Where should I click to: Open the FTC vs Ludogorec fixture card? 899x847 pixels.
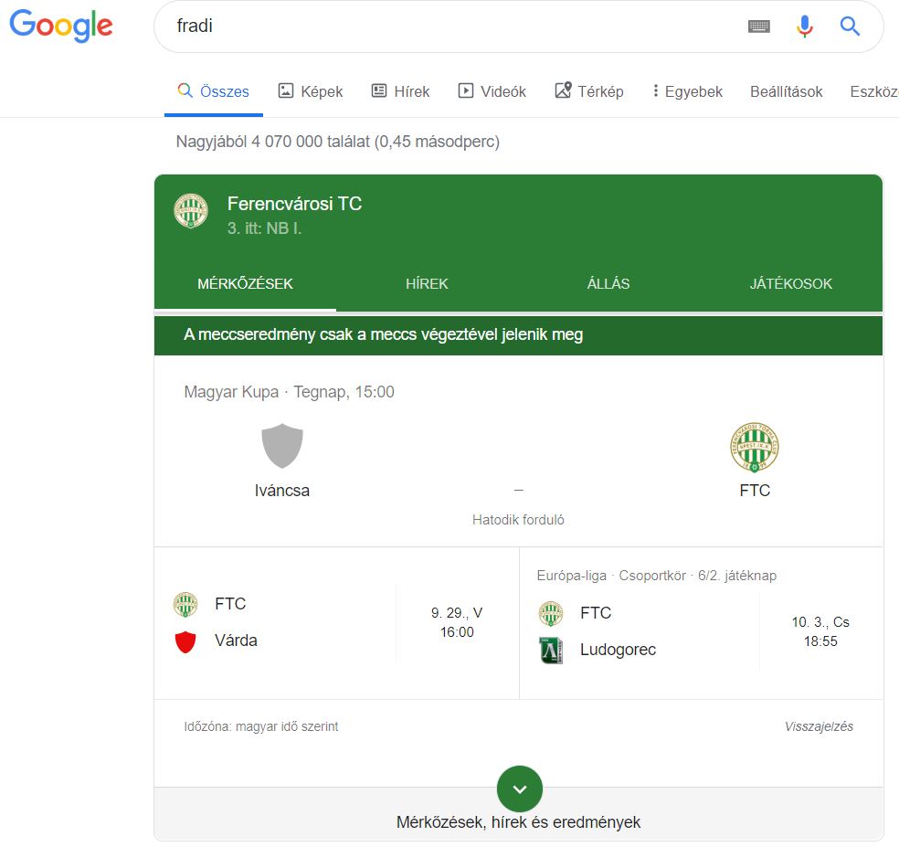(701, 623)
